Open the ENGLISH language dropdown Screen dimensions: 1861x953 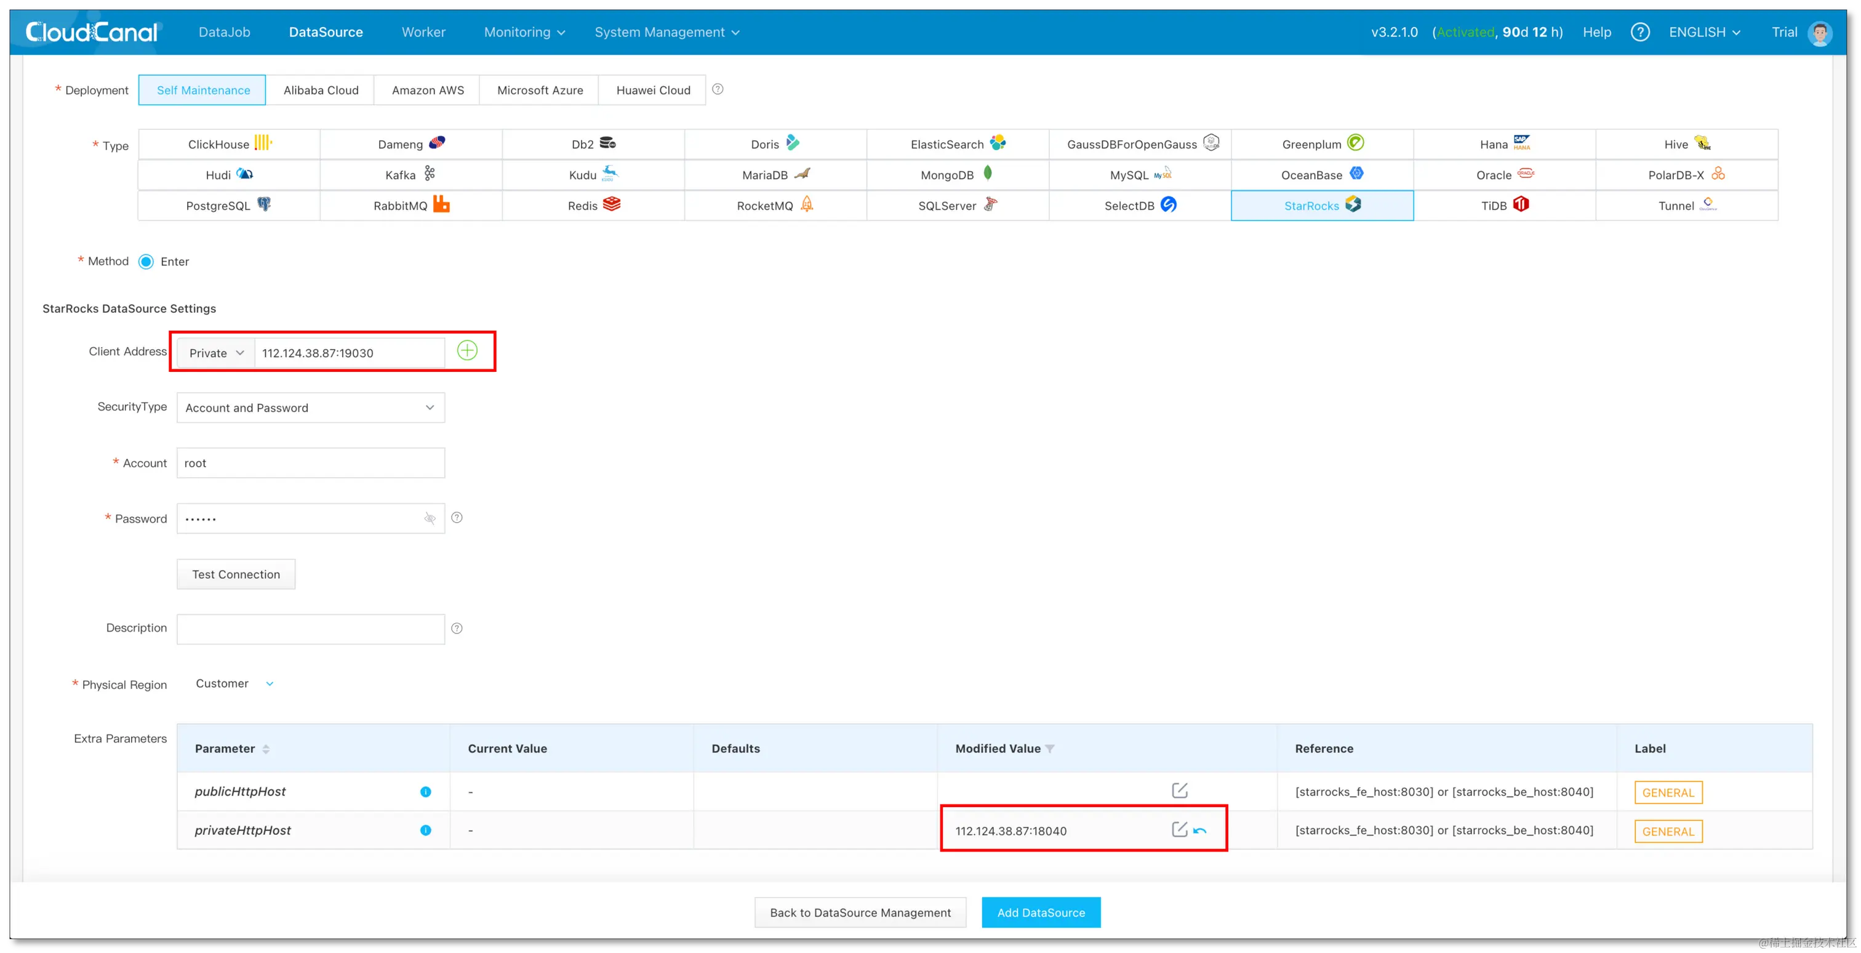(1704, 32)
